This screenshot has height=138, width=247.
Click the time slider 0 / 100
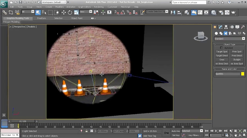[x=23, y=121]
